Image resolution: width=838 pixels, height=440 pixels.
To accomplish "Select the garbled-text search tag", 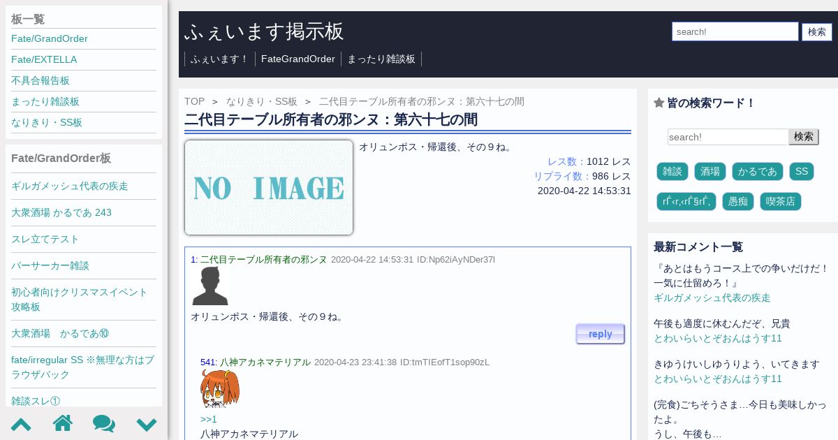I will (x=686, y=202).
